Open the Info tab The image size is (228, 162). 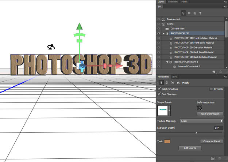[175, 77]
